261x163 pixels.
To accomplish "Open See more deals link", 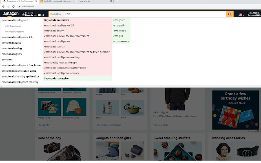I will pos(160,125).
